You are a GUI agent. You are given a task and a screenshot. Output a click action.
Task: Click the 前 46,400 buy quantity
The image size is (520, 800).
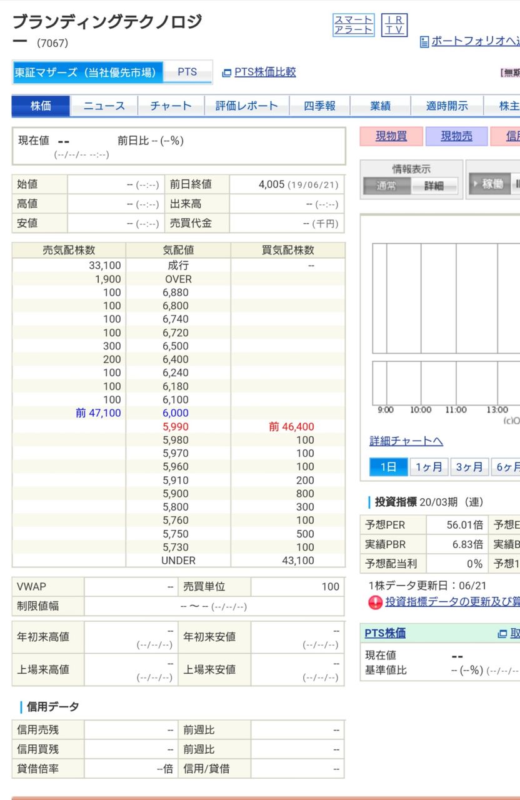tap(291, 427)
